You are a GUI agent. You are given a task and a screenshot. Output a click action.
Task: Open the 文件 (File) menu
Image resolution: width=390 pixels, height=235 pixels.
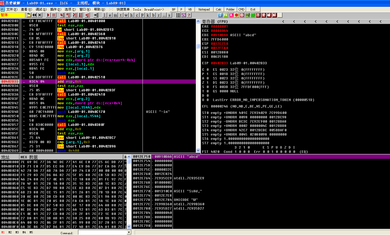point(12,9)
